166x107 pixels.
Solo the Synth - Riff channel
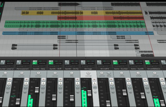pyautogui.click(x=60, y=83)
